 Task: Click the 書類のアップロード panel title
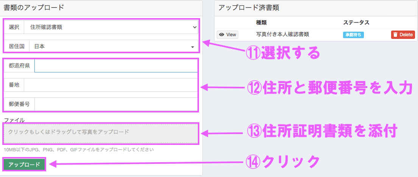coord(34,8)
